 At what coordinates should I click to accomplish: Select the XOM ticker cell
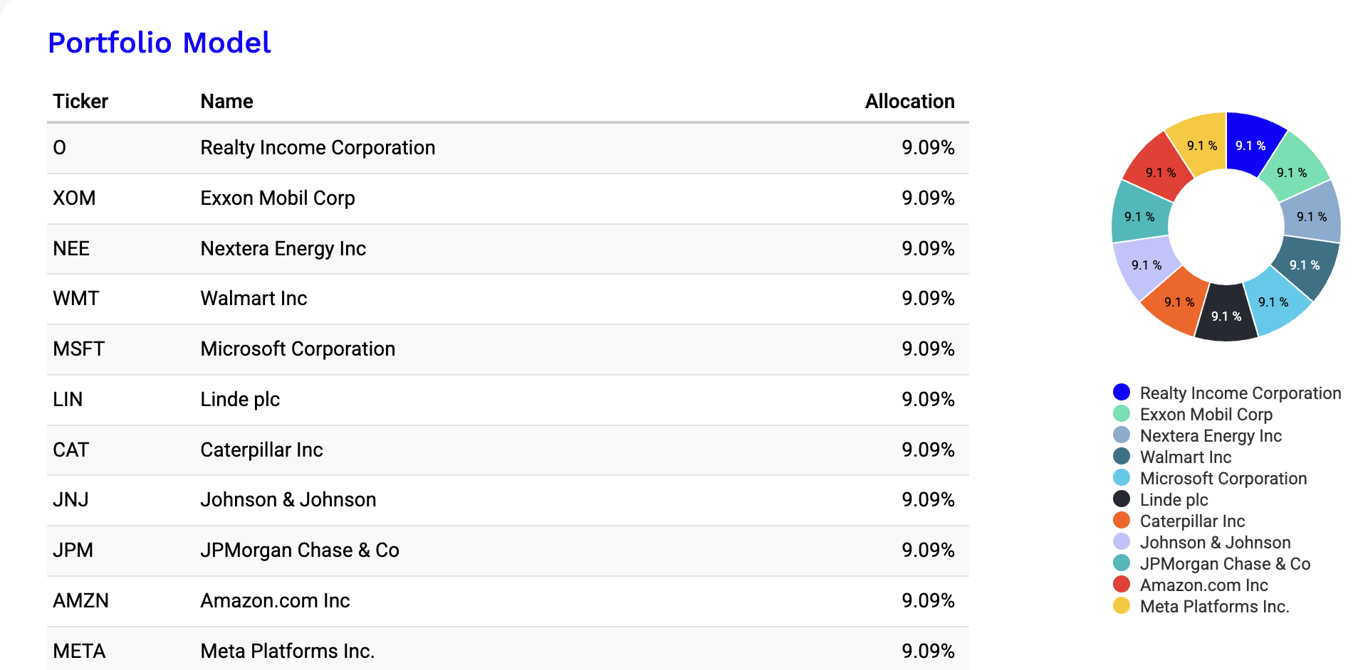[x=74, y=198]
